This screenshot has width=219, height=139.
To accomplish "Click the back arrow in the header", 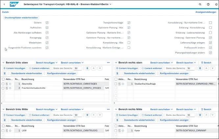I will [4, 4].
